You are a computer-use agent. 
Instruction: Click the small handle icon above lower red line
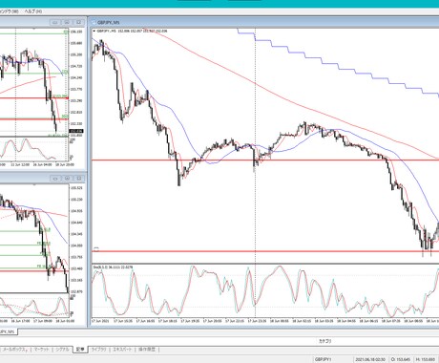[96, 249]
